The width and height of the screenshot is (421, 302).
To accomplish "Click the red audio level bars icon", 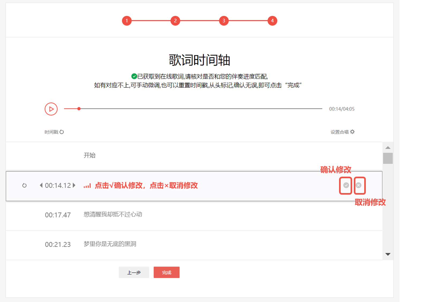I will point(87,186).
